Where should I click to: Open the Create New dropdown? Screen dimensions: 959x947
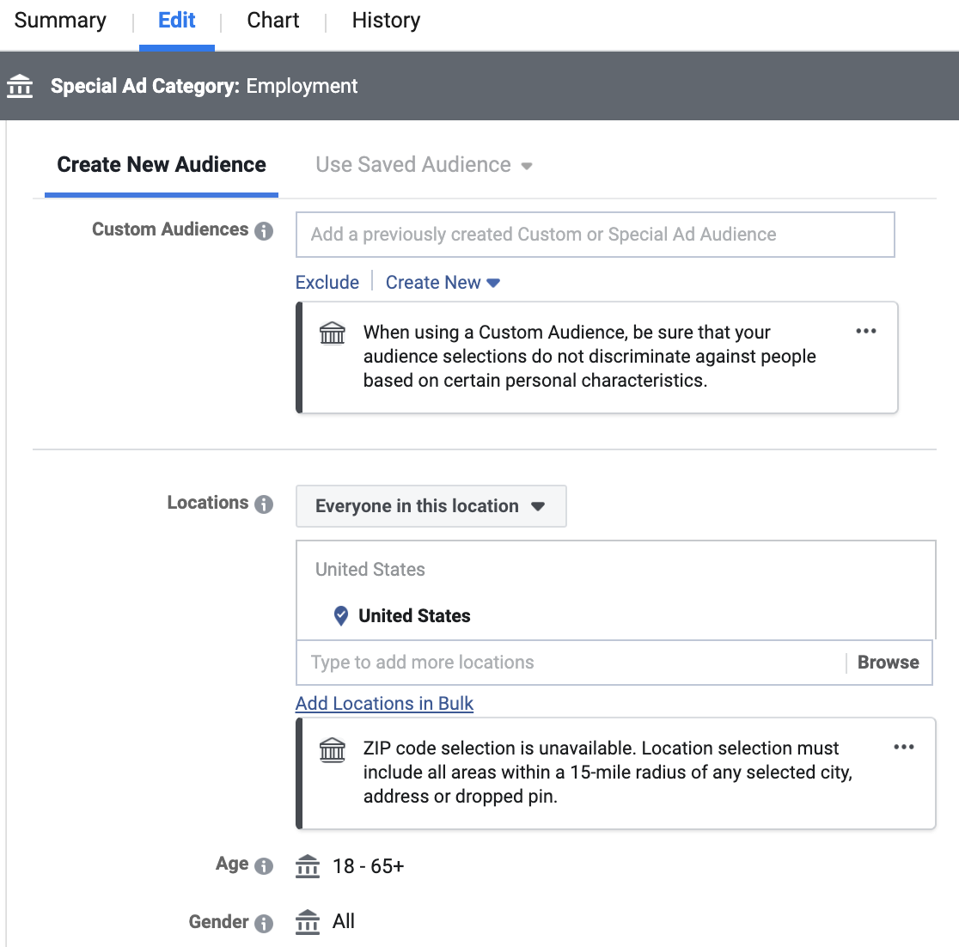(443, 283)
